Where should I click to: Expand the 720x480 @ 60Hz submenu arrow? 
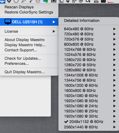pyautogui.click(x=114, y=34)
